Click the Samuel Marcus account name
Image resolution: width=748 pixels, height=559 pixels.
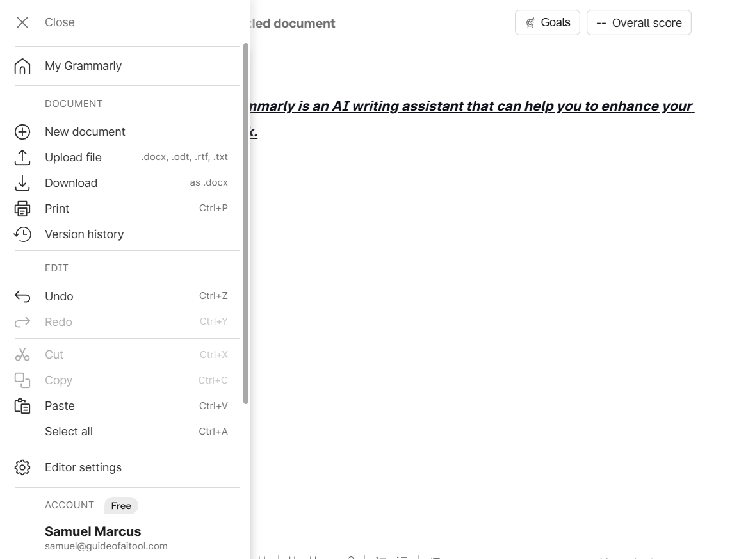[x=93, y=531]
